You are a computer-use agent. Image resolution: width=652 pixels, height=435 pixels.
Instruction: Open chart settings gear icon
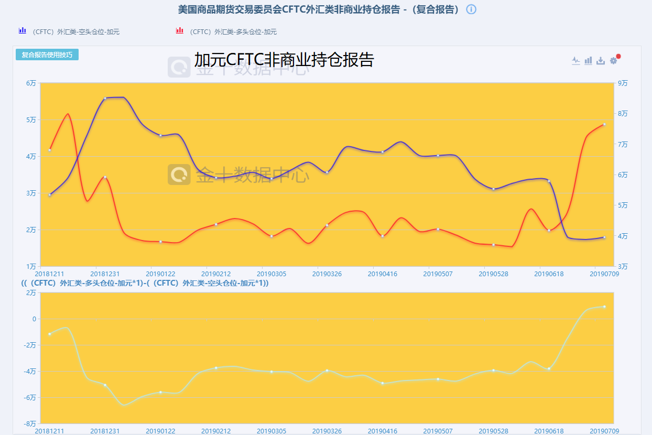(x=613, y=61)
